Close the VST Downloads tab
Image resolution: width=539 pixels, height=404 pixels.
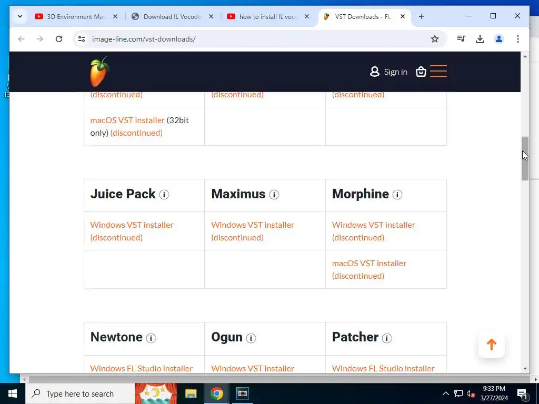(x=403, y=16)
